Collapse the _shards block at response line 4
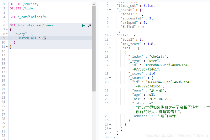 110,10
